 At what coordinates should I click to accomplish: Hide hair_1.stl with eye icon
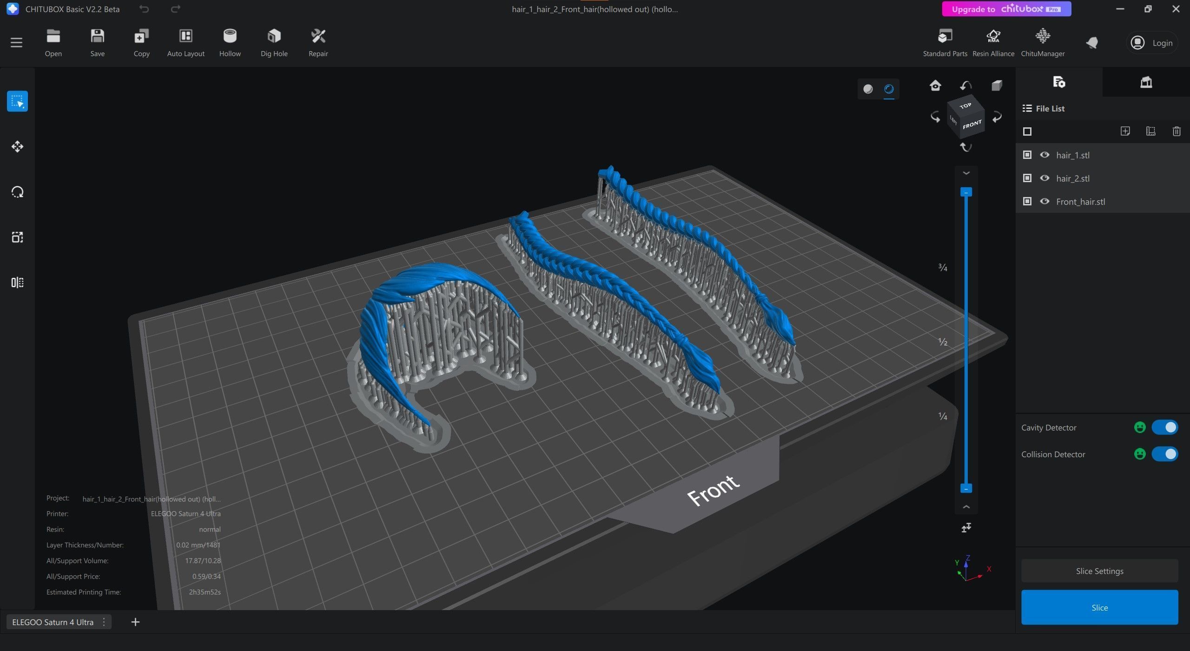(x=1045, y=155)
